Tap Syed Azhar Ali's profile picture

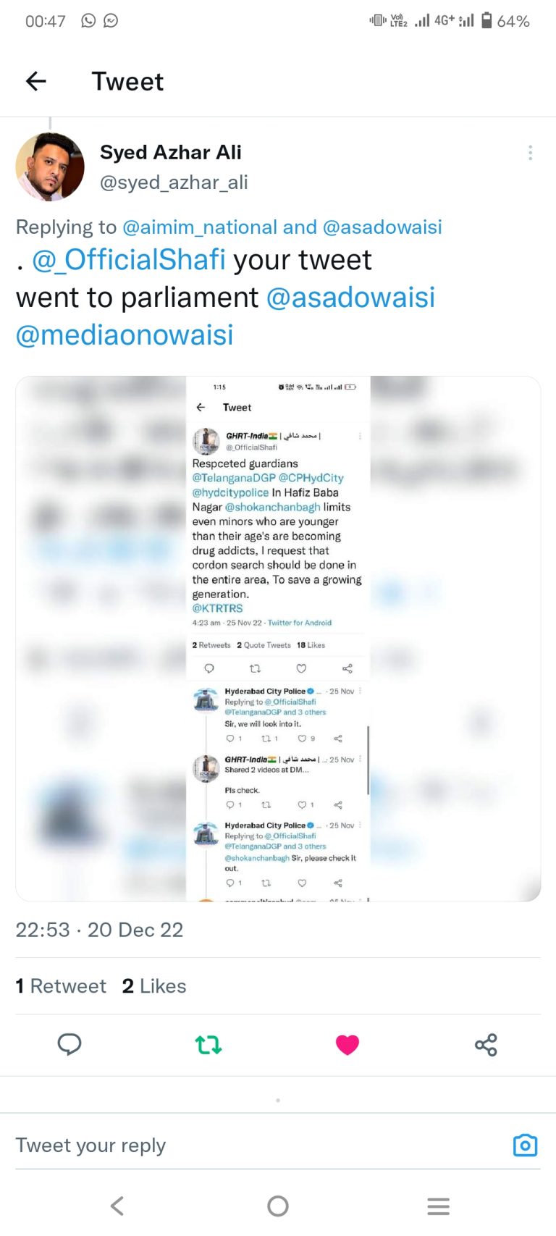50,167
